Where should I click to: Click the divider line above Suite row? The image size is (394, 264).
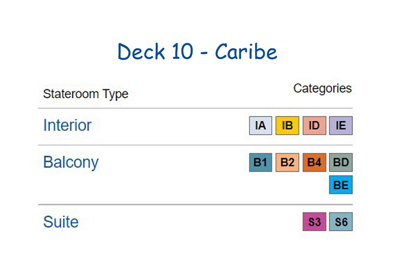point(195,205)
